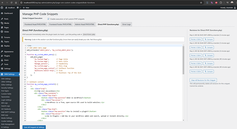Compare the 20:44 revision from 4 minutes ago
Image resolution: width=237 pixels, height=129 pixels.
click(x=208, y=55)
